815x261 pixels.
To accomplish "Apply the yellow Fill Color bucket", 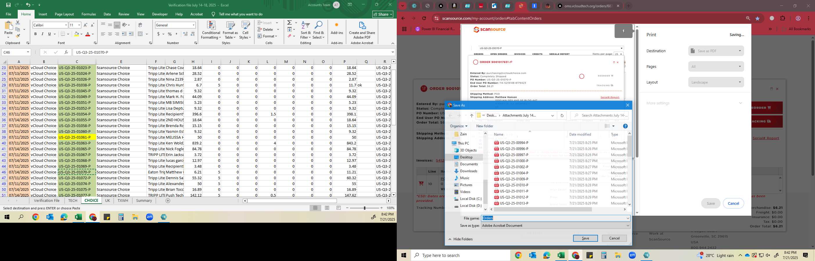I will tap(76, 34).
